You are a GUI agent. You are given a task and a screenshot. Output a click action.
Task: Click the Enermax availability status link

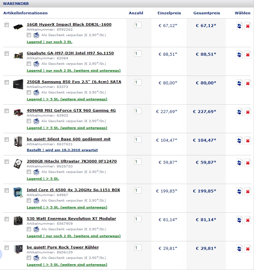pyautogui.click(x=73, y=236)
